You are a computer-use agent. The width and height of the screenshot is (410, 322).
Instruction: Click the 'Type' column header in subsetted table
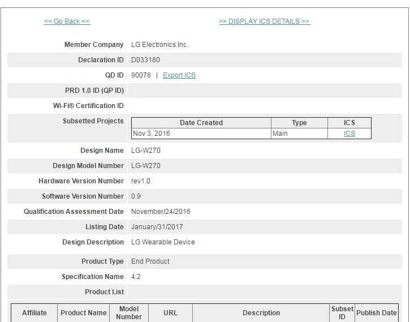click(x=299, y=123)
